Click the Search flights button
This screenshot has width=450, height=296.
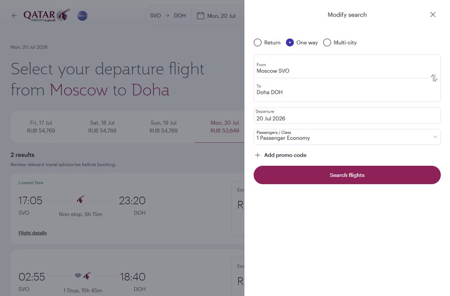347,175
